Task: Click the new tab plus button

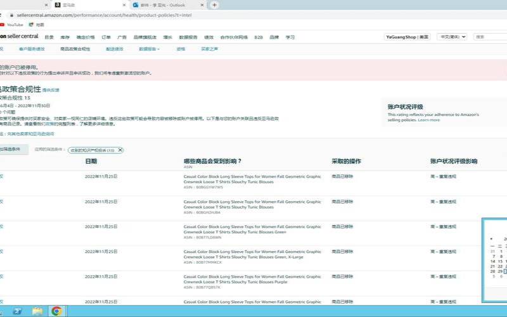Action: pos(214,5)
